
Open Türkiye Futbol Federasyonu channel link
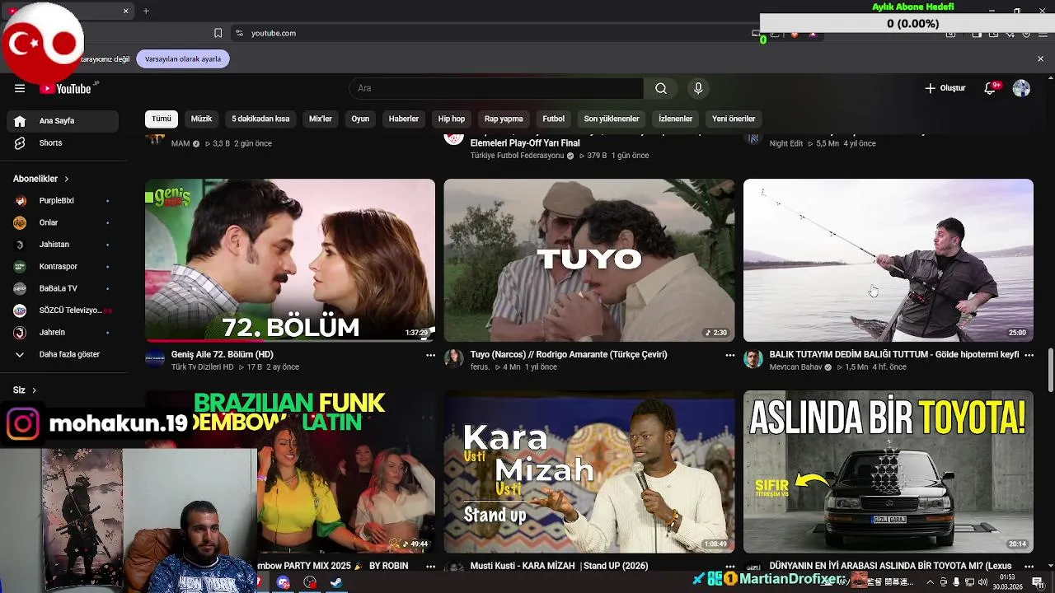click(517, 156)
